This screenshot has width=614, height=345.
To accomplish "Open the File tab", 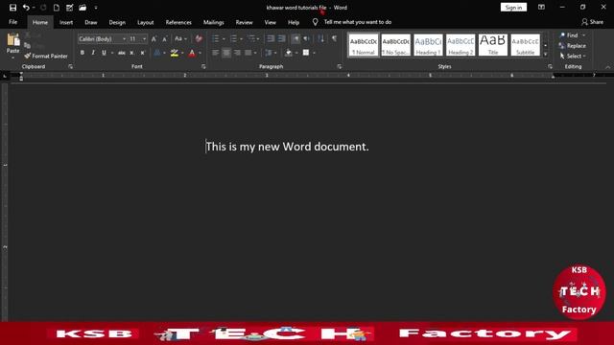I will pos(12,22).
